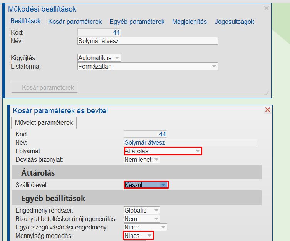Open the Engedmény rendszer dropdown
Screen dimensions: 290x241
156,210
